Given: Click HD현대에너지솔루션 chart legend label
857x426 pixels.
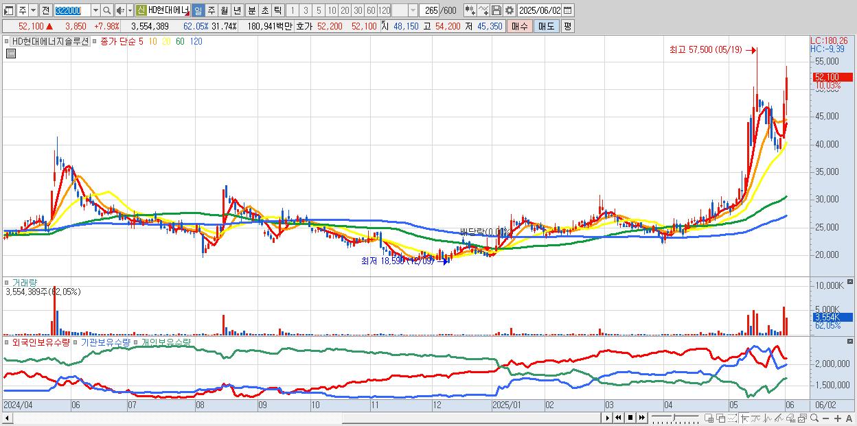Looking at the screenshot, I should pyautogui.click(x=49, y=41).
